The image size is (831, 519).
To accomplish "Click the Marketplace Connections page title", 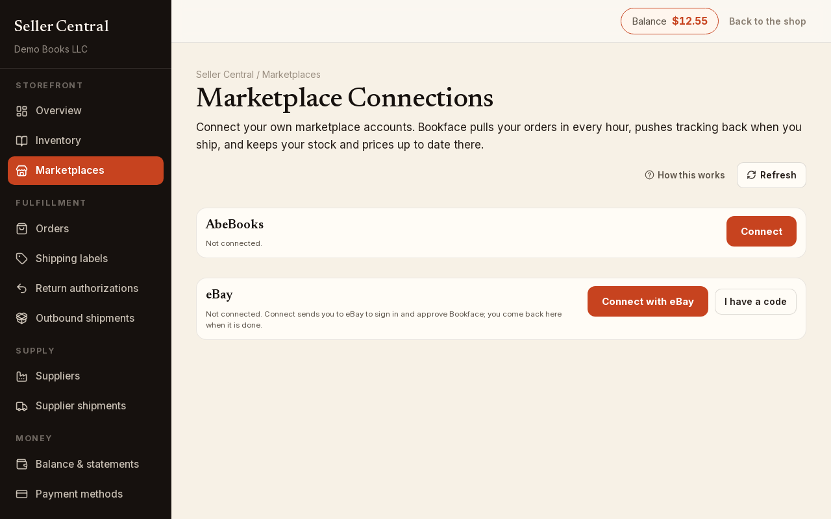I will (345, 98).
